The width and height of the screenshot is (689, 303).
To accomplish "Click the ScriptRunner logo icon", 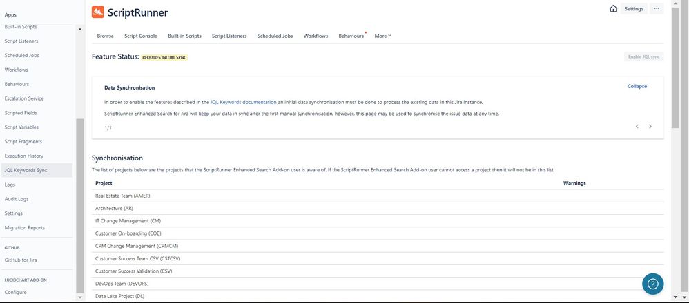I will [x=97, y=12].
